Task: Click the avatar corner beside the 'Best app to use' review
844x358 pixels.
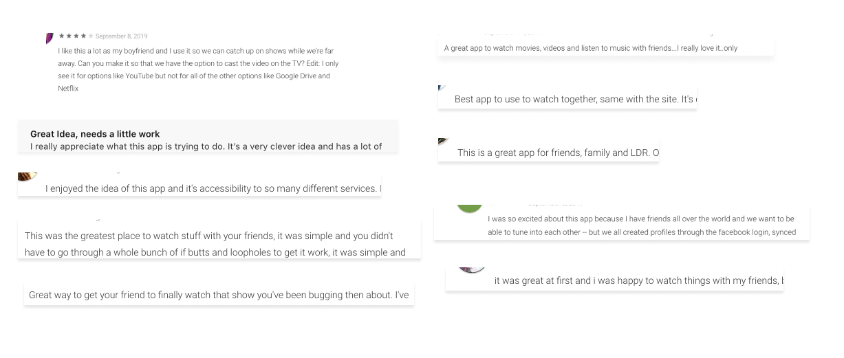Action: pos(442,88)
